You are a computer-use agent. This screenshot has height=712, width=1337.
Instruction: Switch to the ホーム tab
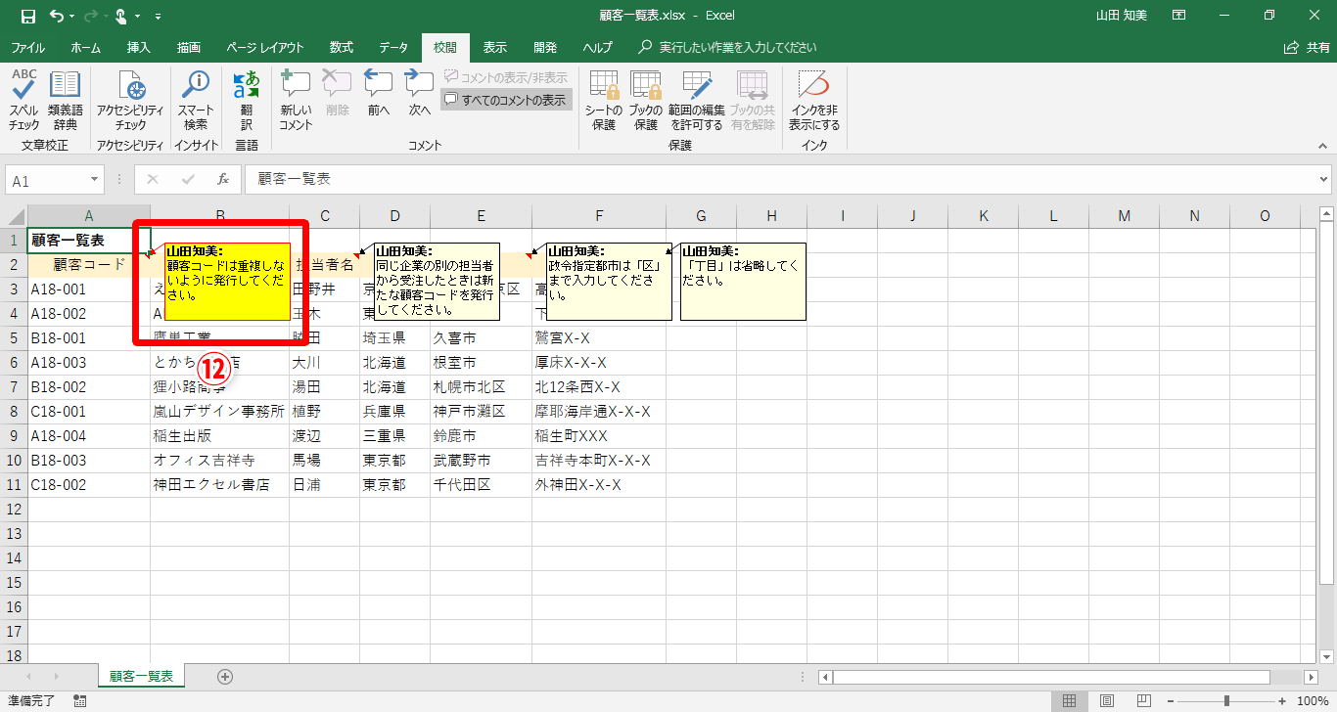(85, 48)
